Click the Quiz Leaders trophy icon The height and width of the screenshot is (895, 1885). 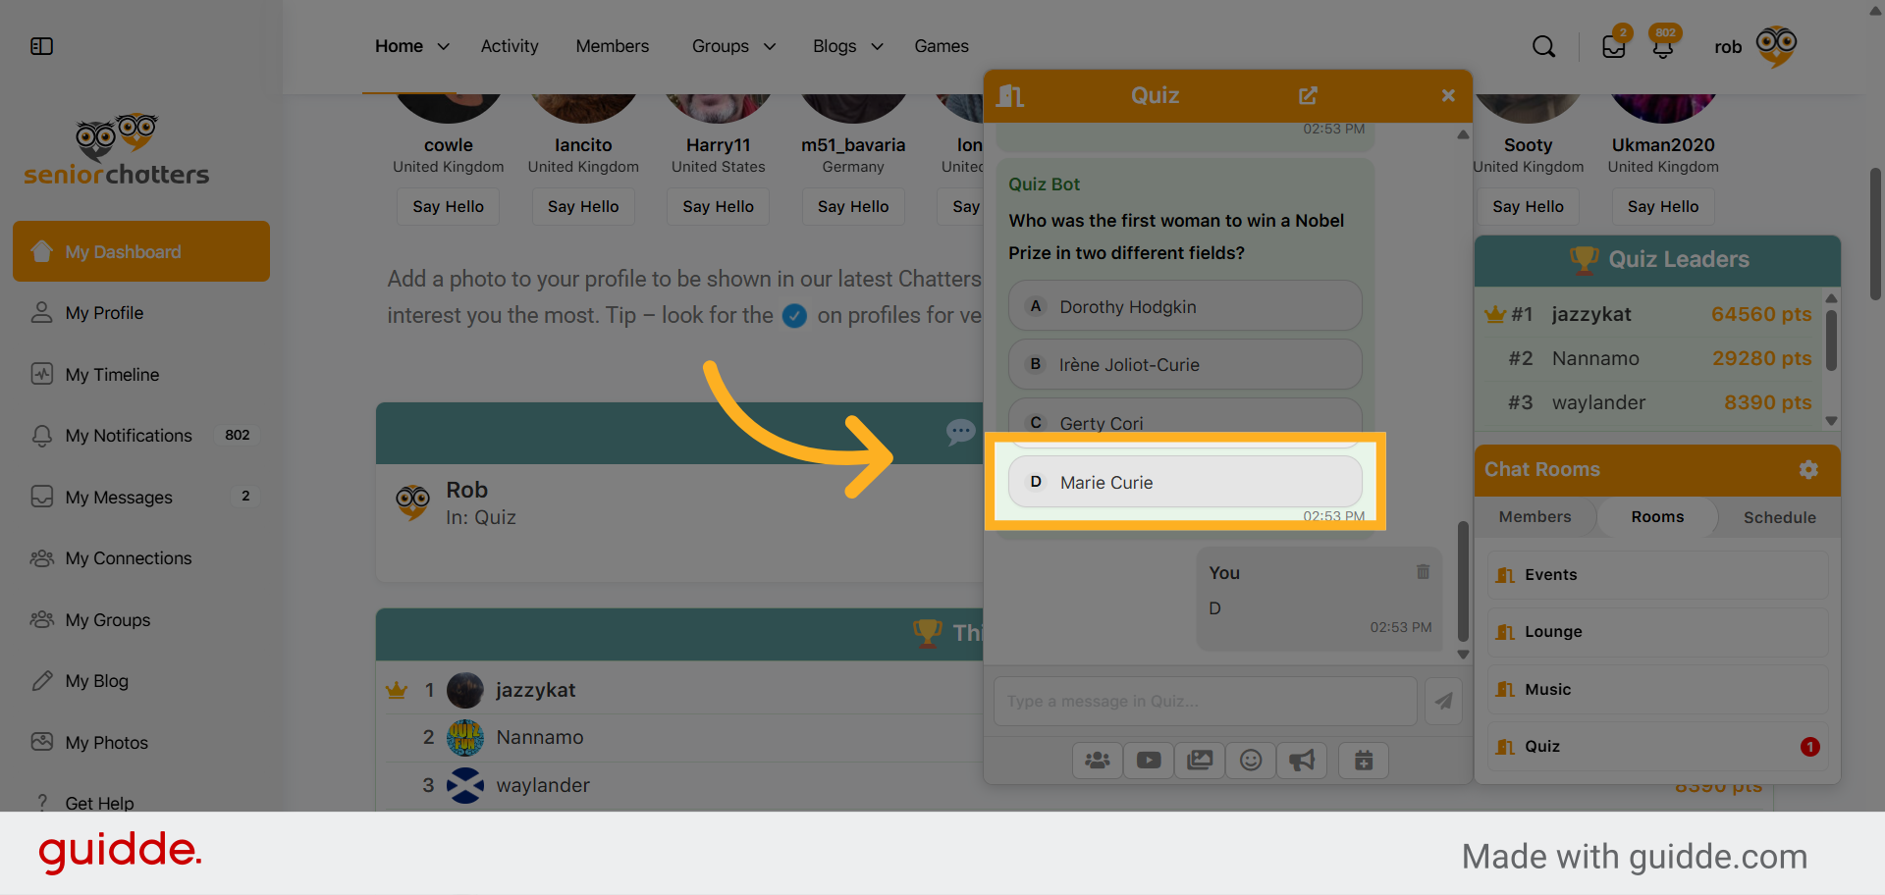(1584, 259)
